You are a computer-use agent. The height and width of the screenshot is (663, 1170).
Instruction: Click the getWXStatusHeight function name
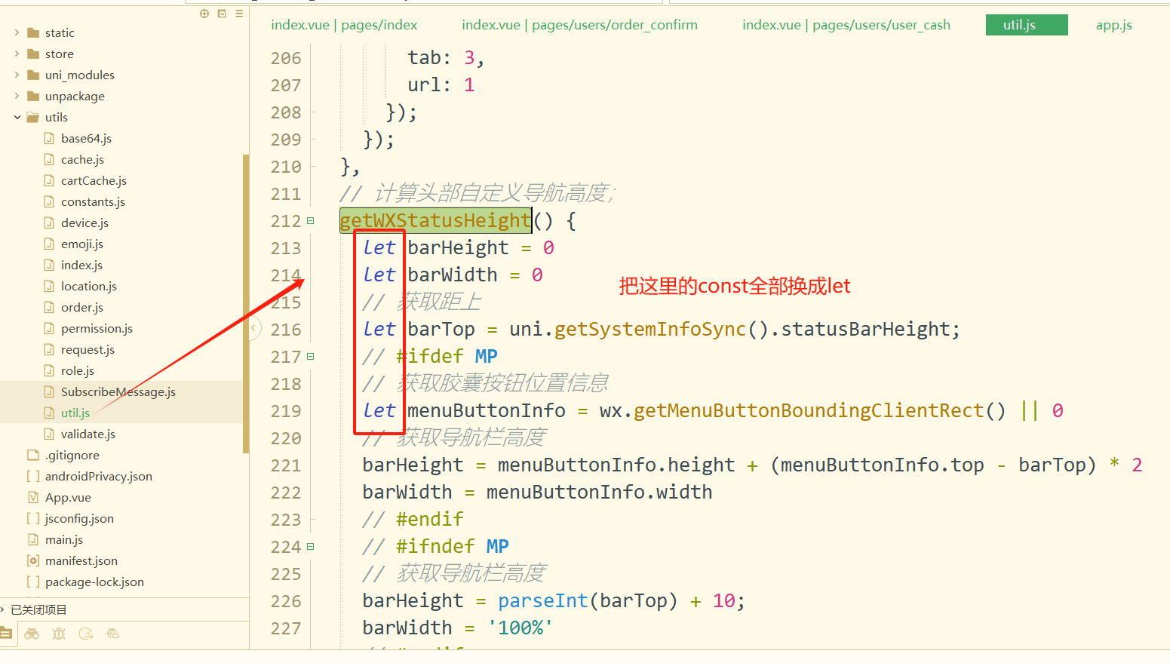(435, 220)
